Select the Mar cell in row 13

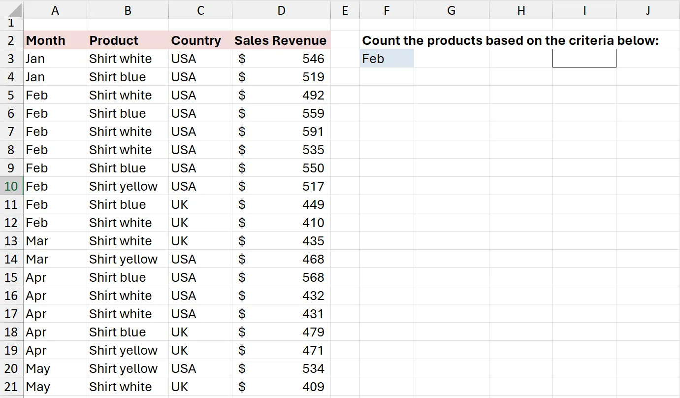(55, 241)
